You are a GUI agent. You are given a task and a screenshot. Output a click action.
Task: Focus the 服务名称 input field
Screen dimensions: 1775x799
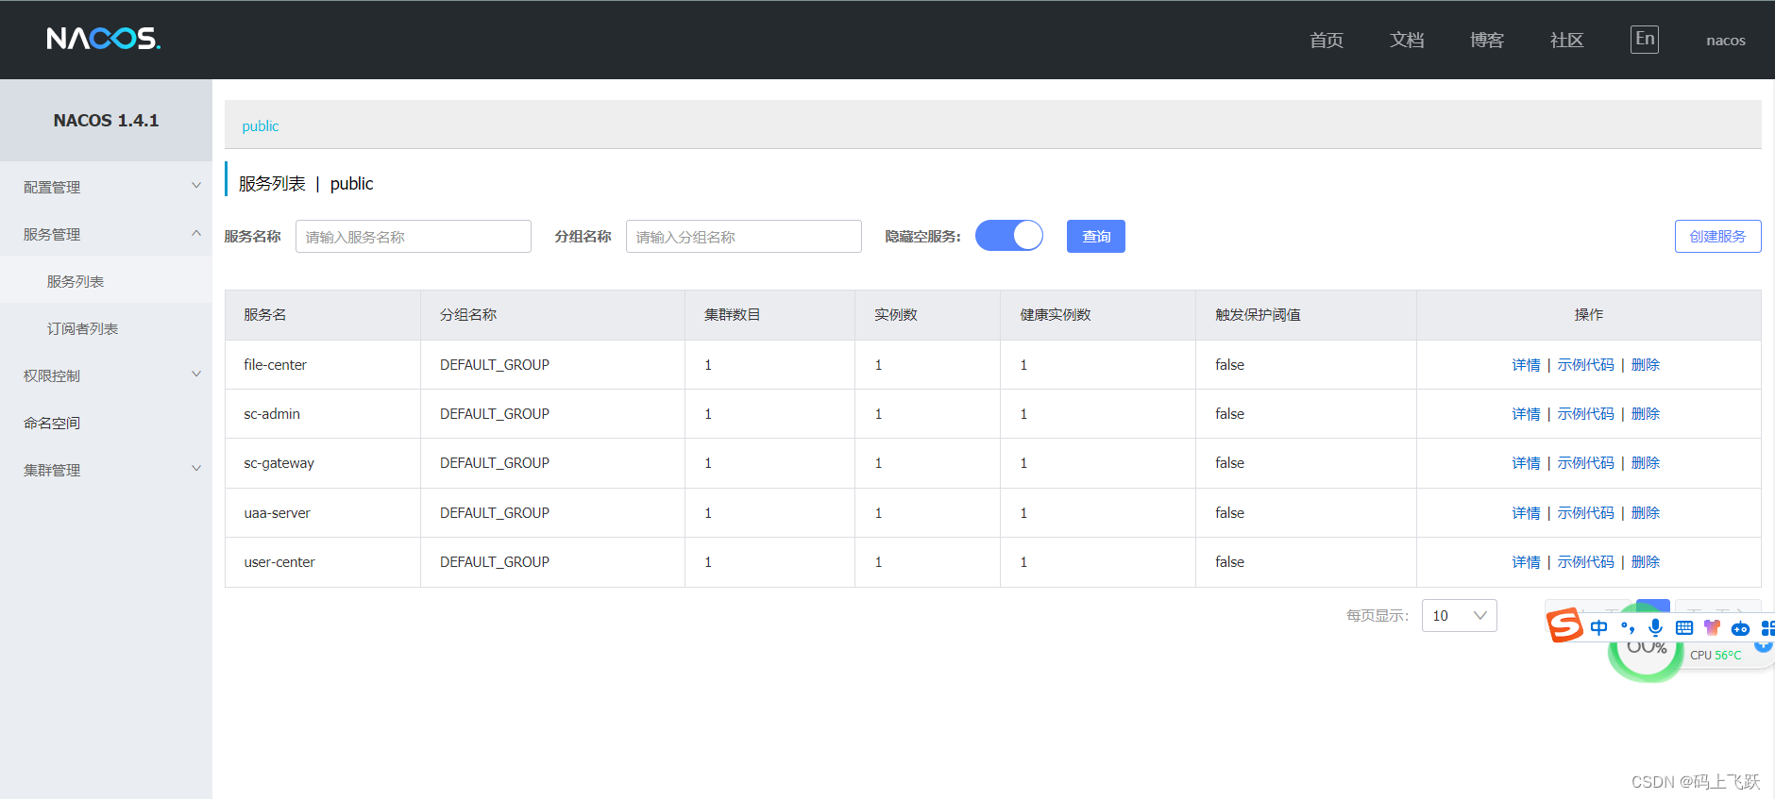click(x=414, y=237)
